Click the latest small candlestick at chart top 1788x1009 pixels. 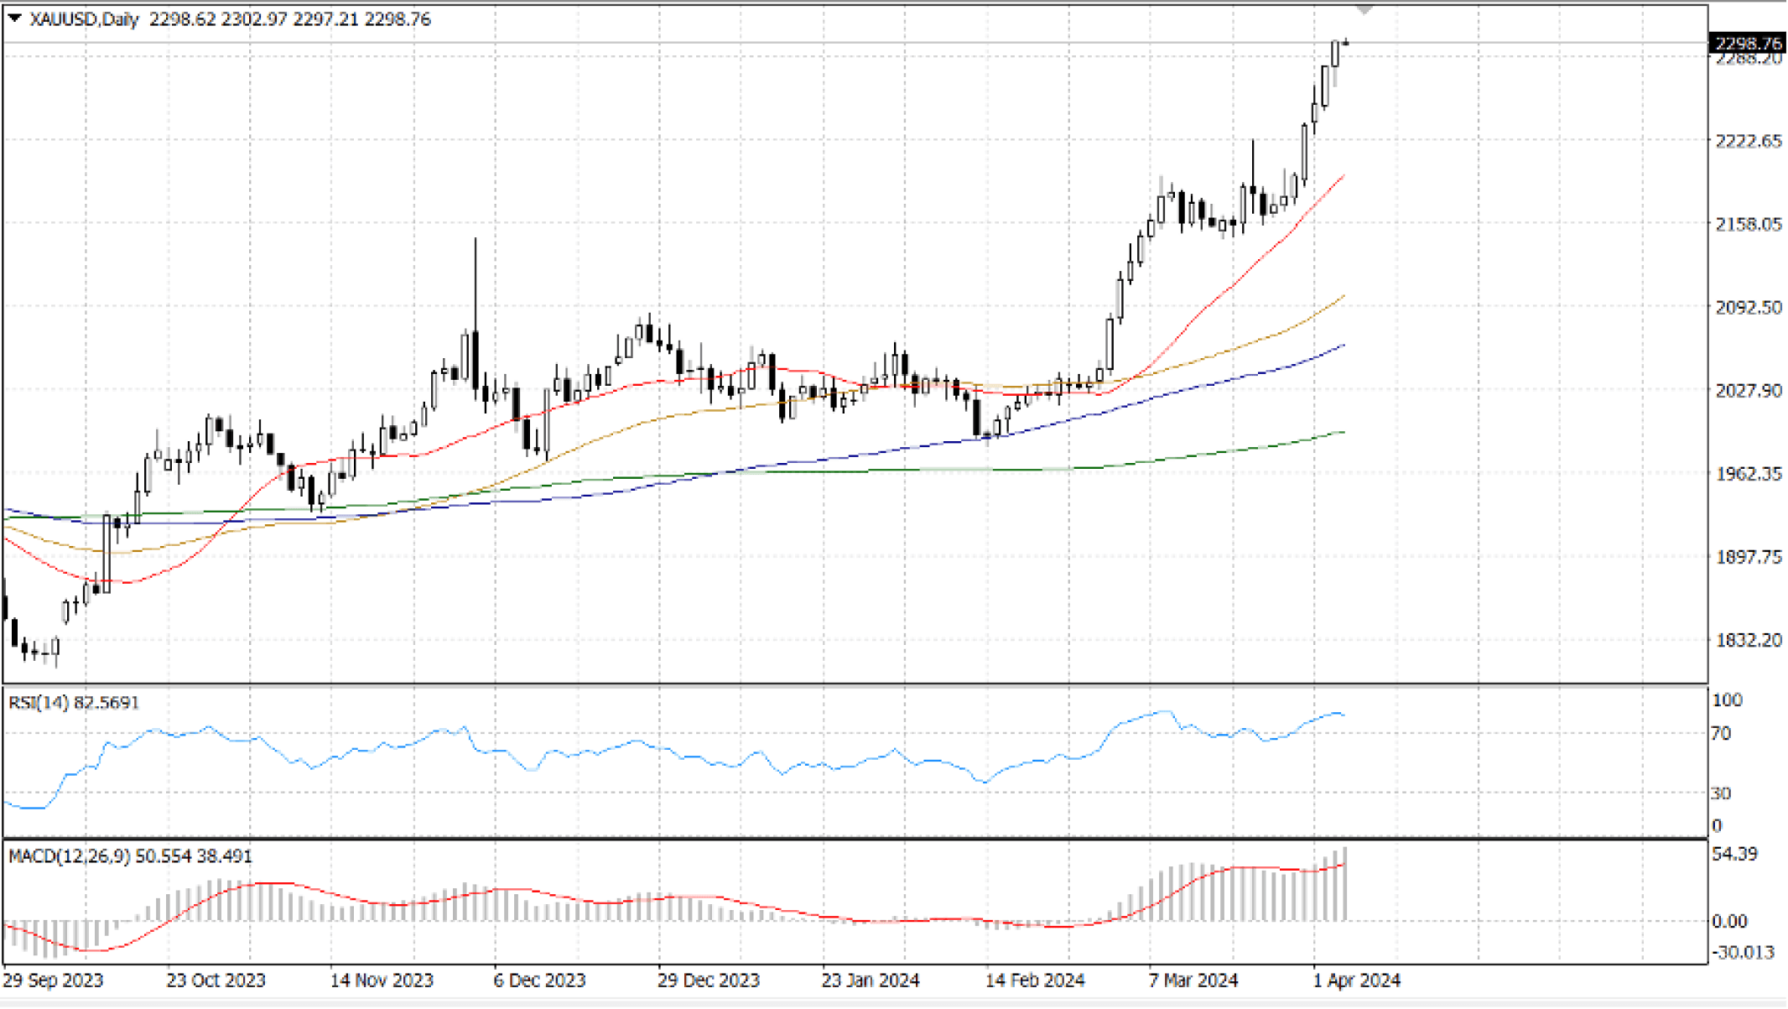(x=1346, y=42)
